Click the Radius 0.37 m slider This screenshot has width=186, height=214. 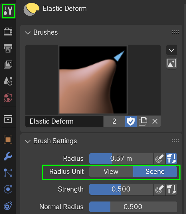tap(121, 159)
